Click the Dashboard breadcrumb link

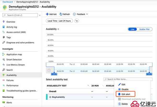click(x=8, y=2)
